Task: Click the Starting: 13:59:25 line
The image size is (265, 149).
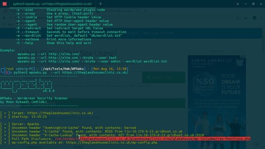Action: click(23, 117)
